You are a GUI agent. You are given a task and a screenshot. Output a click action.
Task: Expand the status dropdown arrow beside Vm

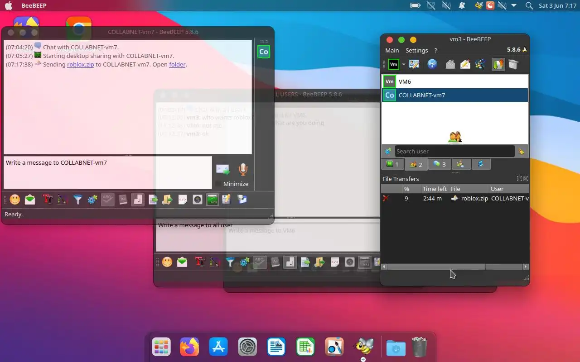[403, 65]
